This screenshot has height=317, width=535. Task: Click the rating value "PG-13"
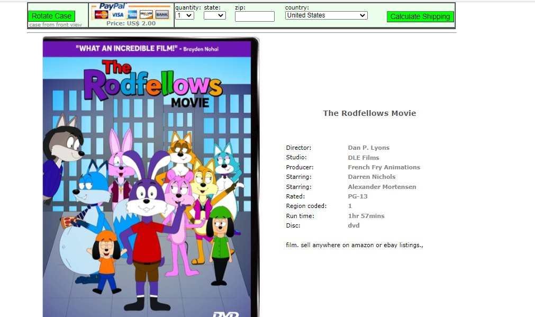358,196
